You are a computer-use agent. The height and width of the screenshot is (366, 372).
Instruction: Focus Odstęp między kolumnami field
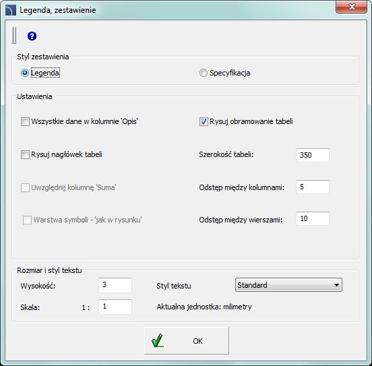click(x=313, y=187)
